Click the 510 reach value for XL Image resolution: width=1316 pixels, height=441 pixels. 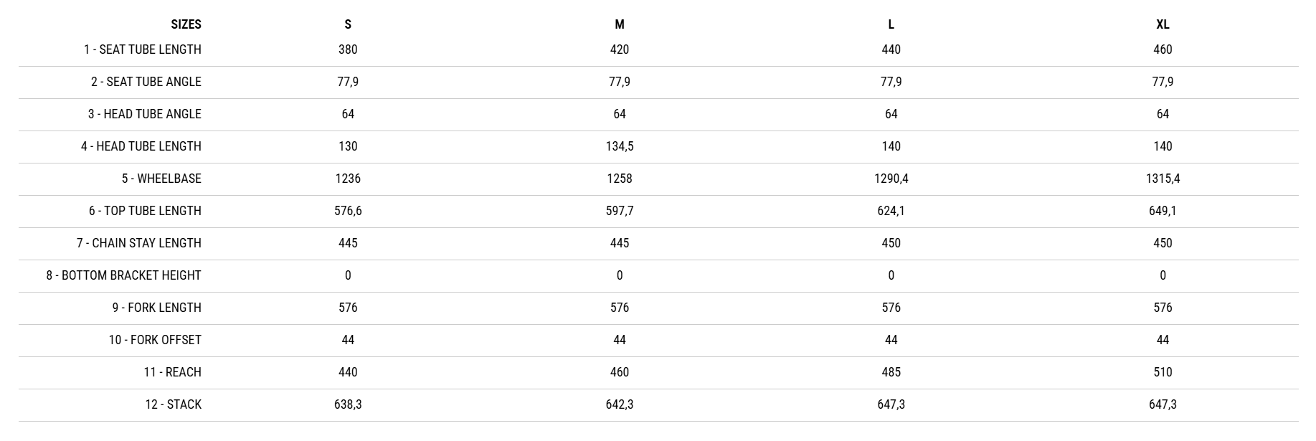[1163, 372]
